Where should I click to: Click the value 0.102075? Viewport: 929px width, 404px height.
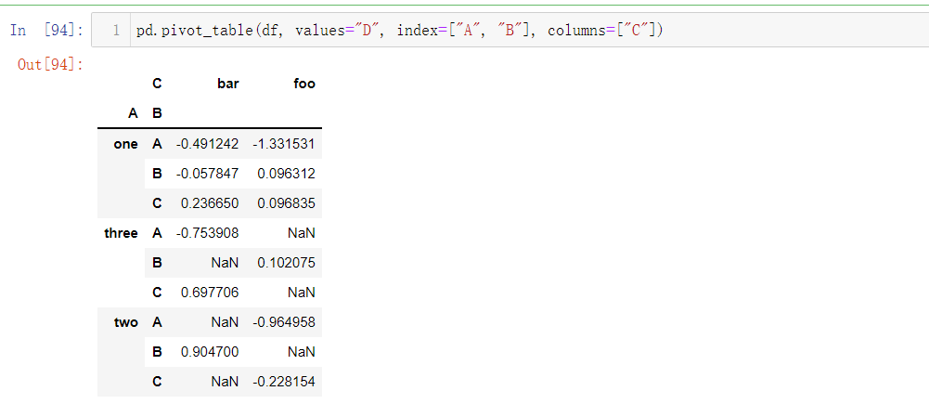[x=286, y=263]
